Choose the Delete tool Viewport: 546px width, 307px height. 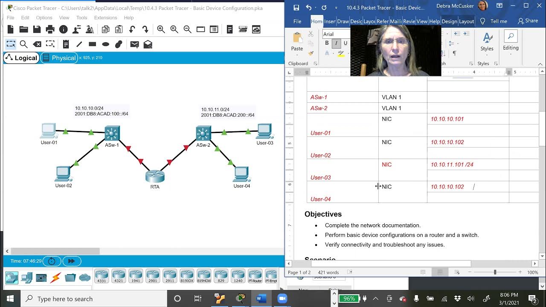[37, 44]
